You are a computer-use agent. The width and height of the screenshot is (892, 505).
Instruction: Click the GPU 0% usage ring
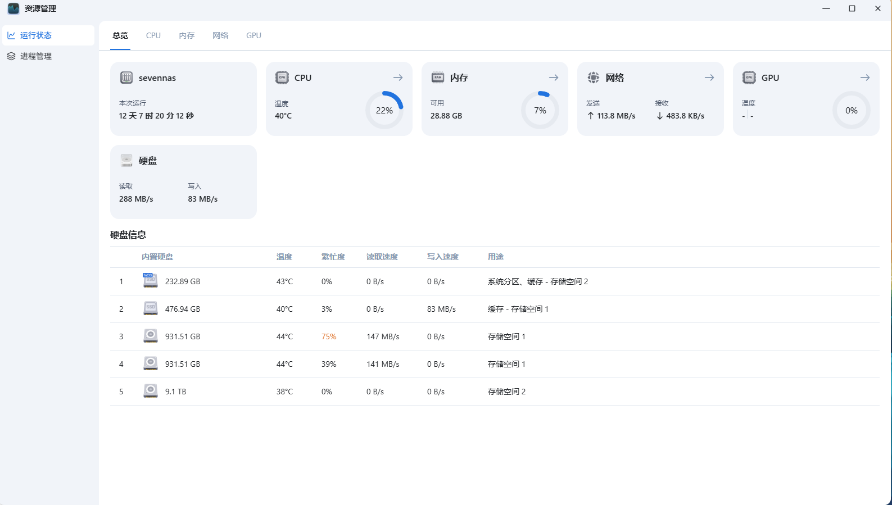click(x=852, y=110)
